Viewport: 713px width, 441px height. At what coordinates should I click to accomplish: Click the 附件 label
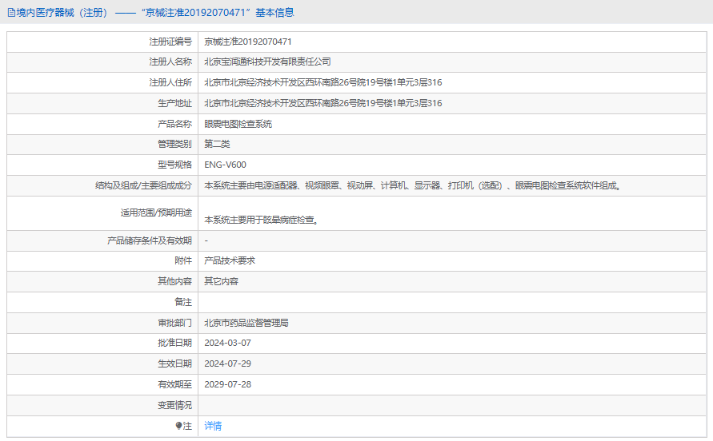183,260
